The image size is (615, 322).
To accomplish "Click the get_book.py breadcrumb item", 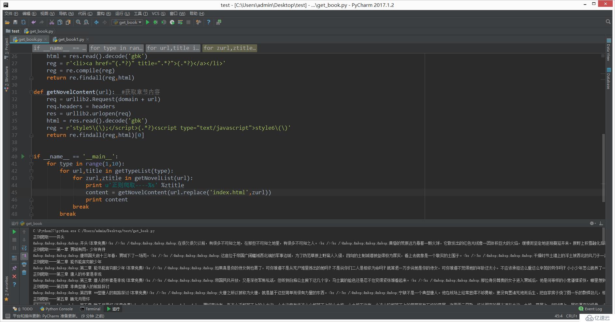I will tap(39, 31).
